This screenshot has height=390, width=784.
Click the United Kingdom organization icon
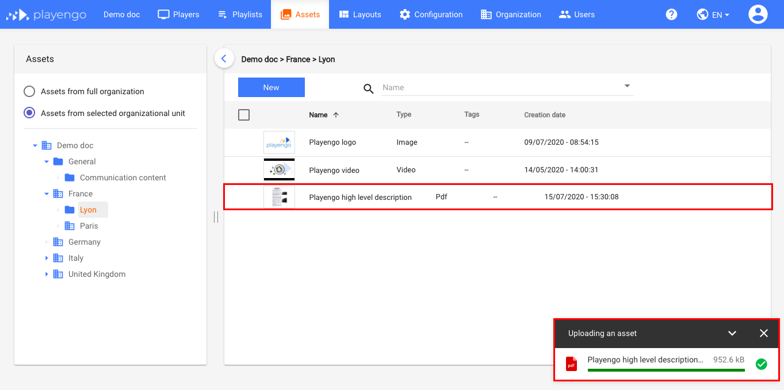coord(58,274)
